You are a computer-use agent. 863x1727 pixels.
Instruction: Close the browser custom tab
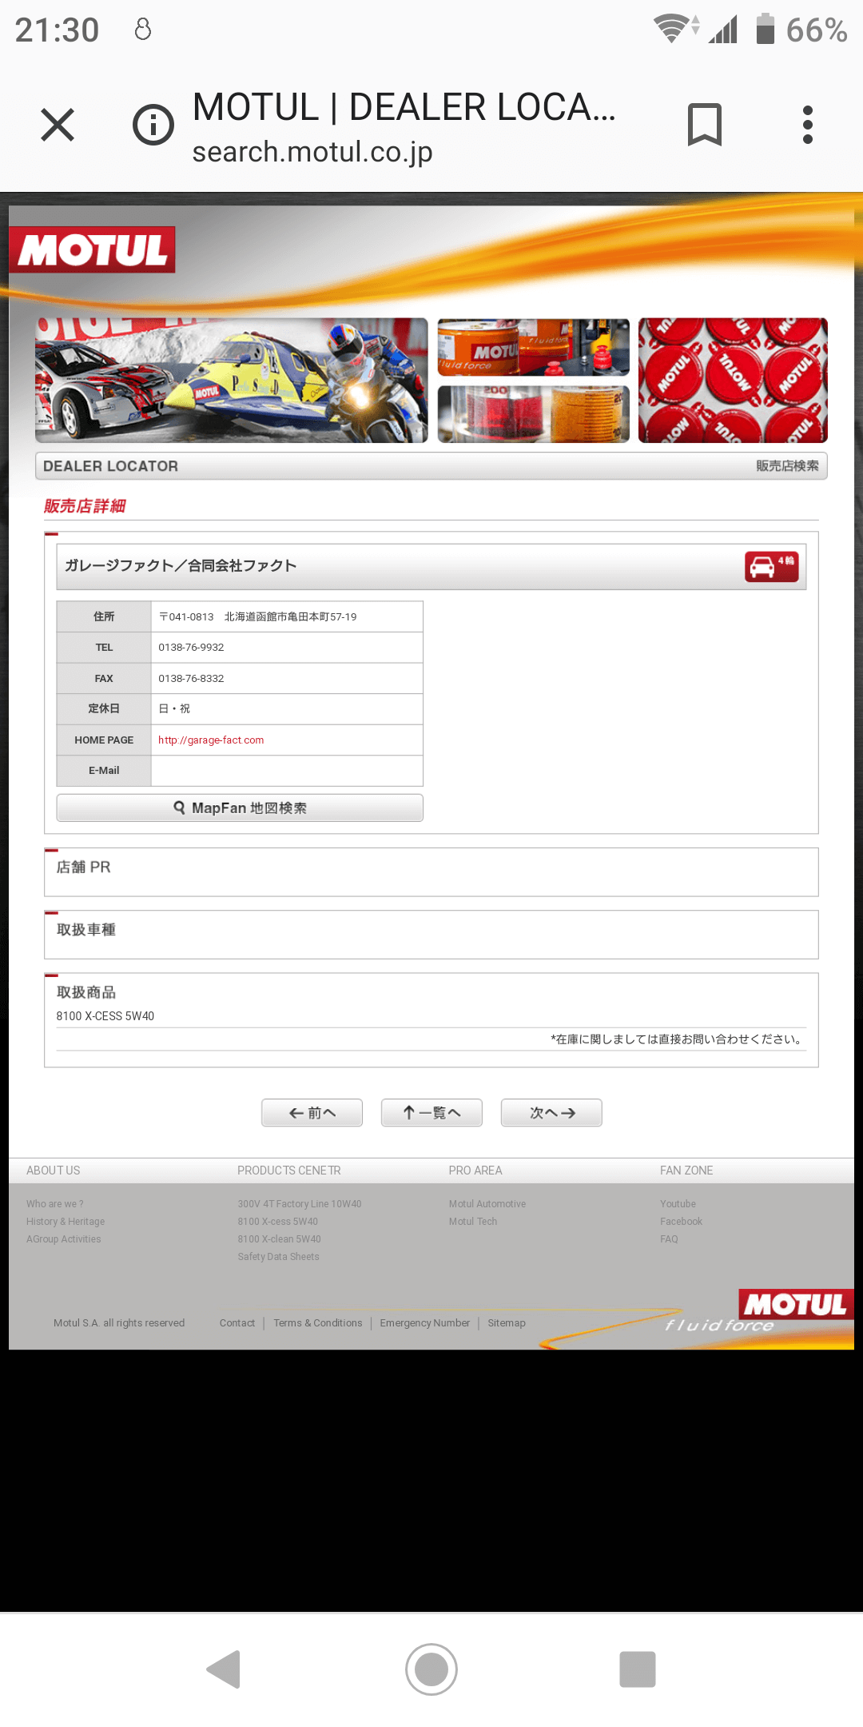click(58, 126)
